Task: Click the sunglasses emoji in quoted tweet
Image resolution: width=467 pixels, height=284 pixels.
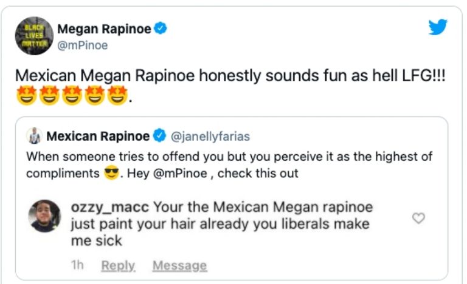Action: [x=111, y=174]
